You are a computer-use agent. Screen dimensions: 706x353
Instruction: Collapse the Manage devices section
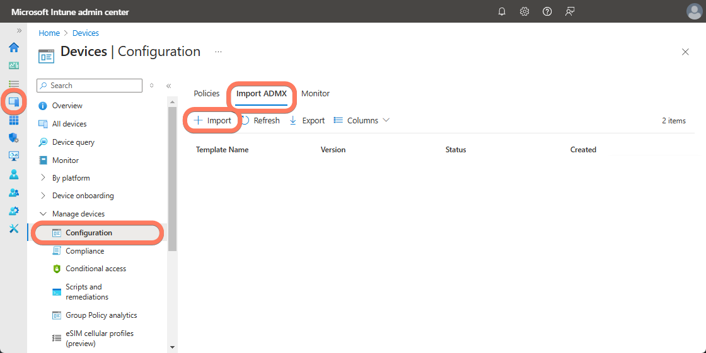tap(43, 214)
